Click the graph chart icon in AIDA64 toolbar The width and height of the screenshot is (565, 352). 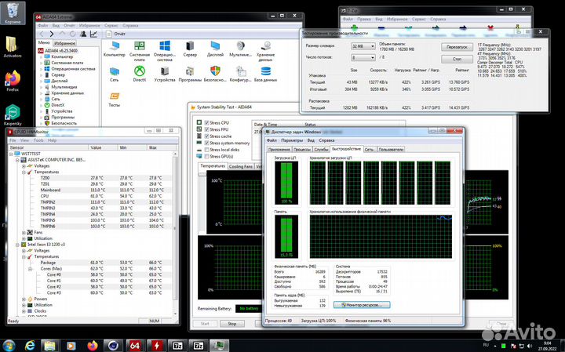tap(93, 34)
